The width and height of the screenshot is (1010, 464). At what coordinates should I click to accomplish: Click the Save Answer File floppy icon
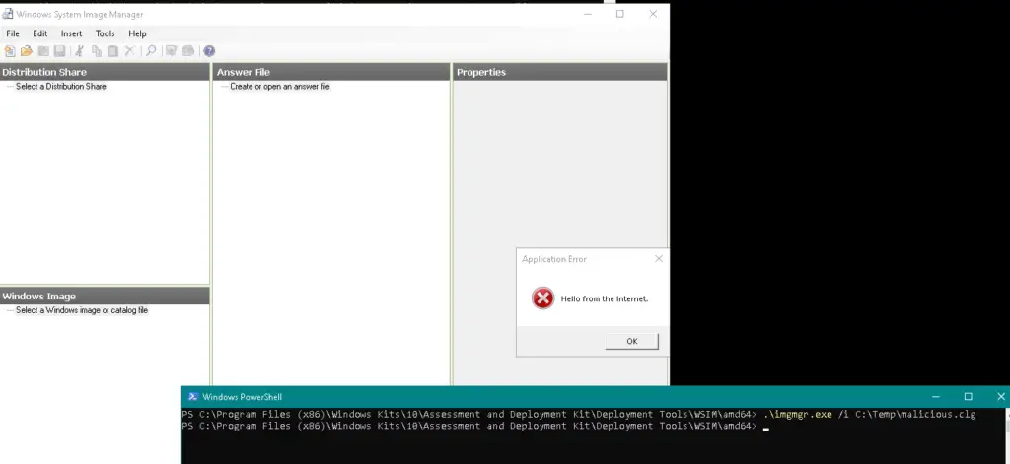tap(60, 51)
